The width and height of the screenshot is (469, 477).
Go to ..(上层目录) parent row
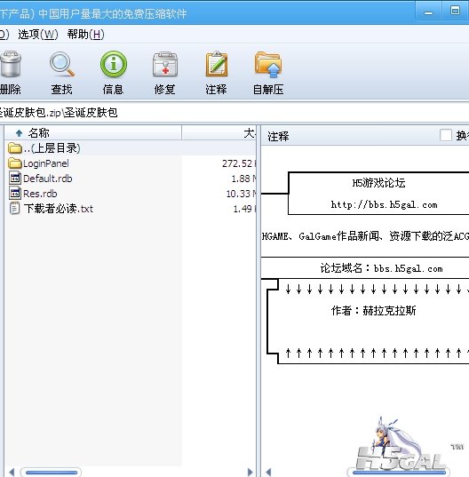pos(131,148)
